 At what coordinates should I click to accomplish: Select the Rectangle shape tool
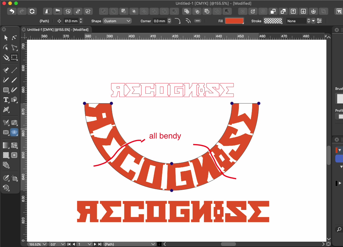click(x=6, y=90)
